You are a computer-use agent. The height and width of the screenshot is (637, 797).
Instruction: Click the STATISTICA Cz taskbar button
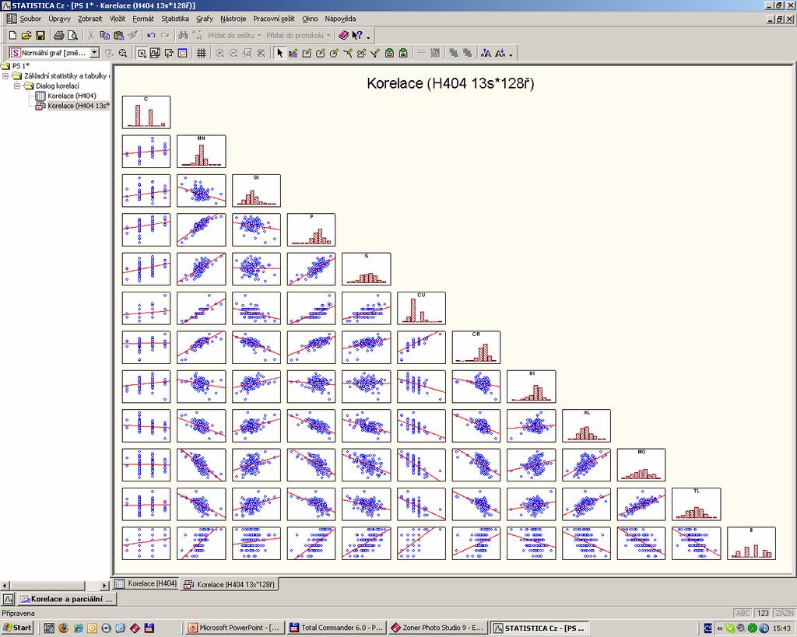tap(539, 628)
